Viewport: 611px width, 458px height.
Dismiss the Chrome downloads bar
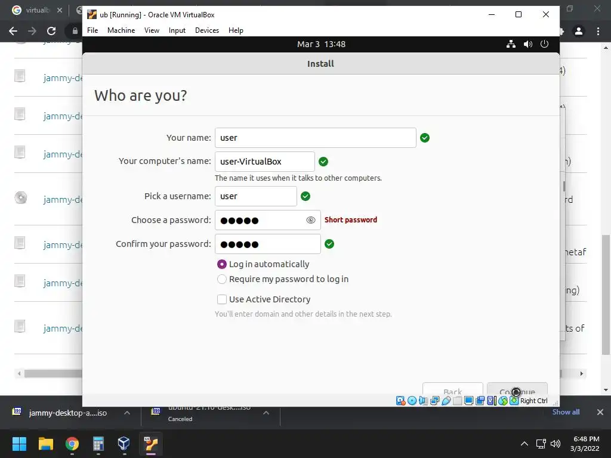pos(600,412)
